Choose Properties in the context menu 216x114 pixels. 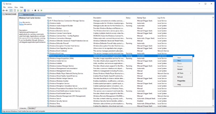coord(183,81)
